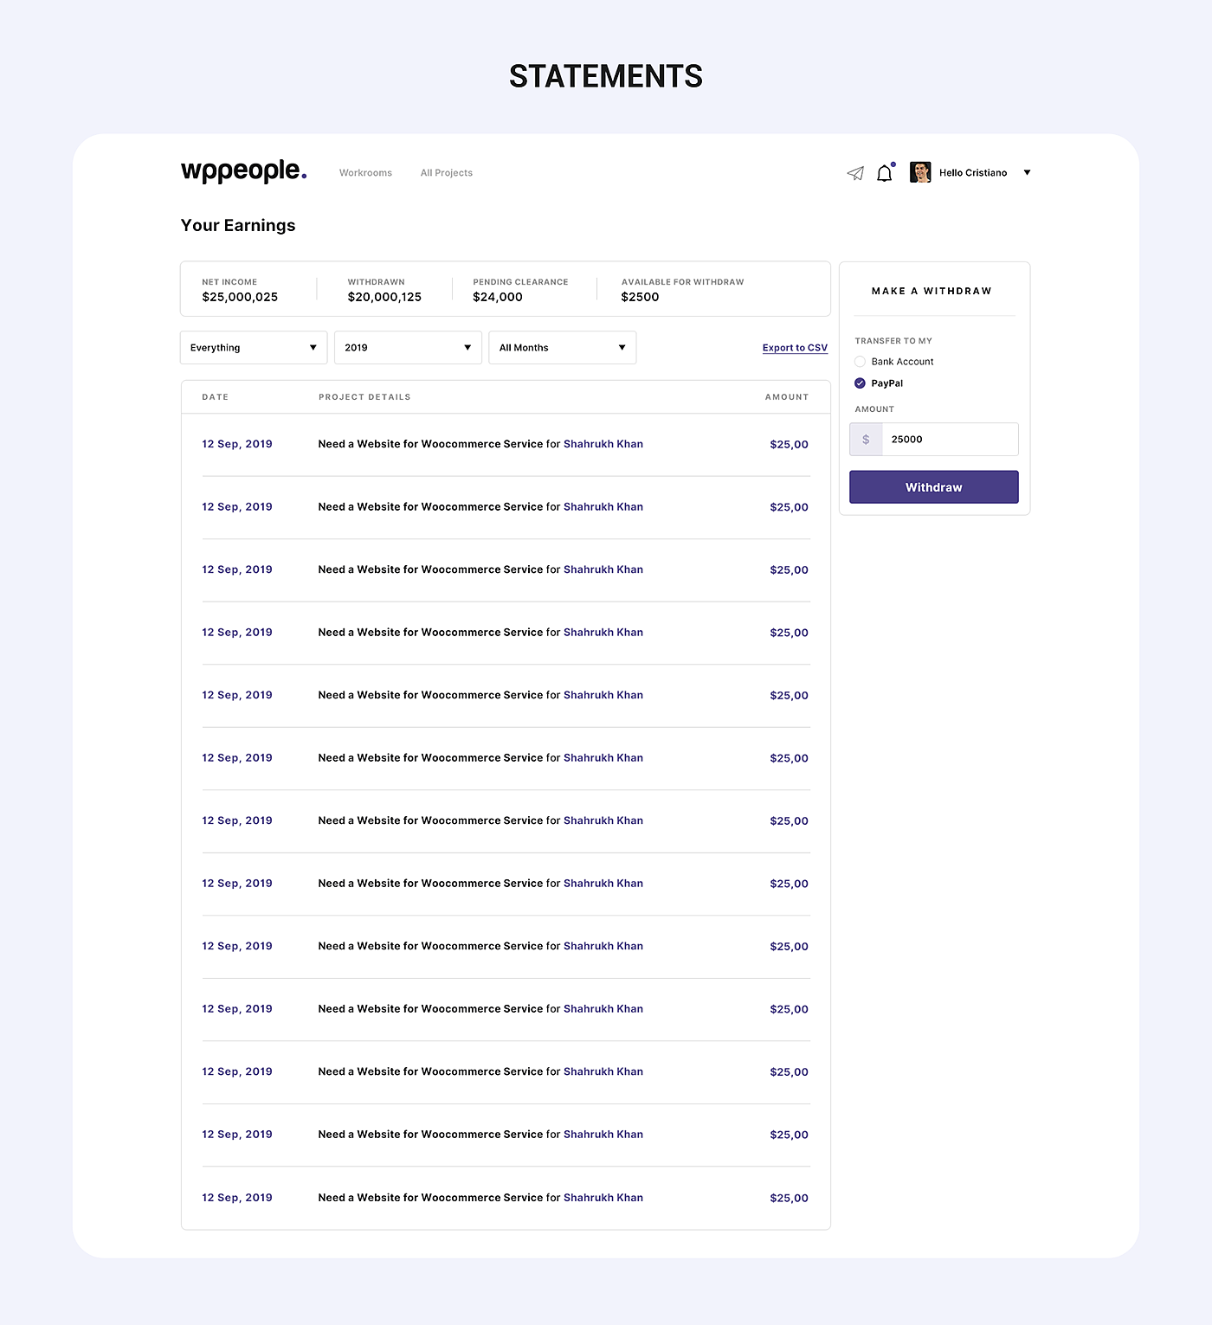Focus the withdraw amount input field
The height and width of the screenshot is (1325, 1212).
click(x=949, y=440)
